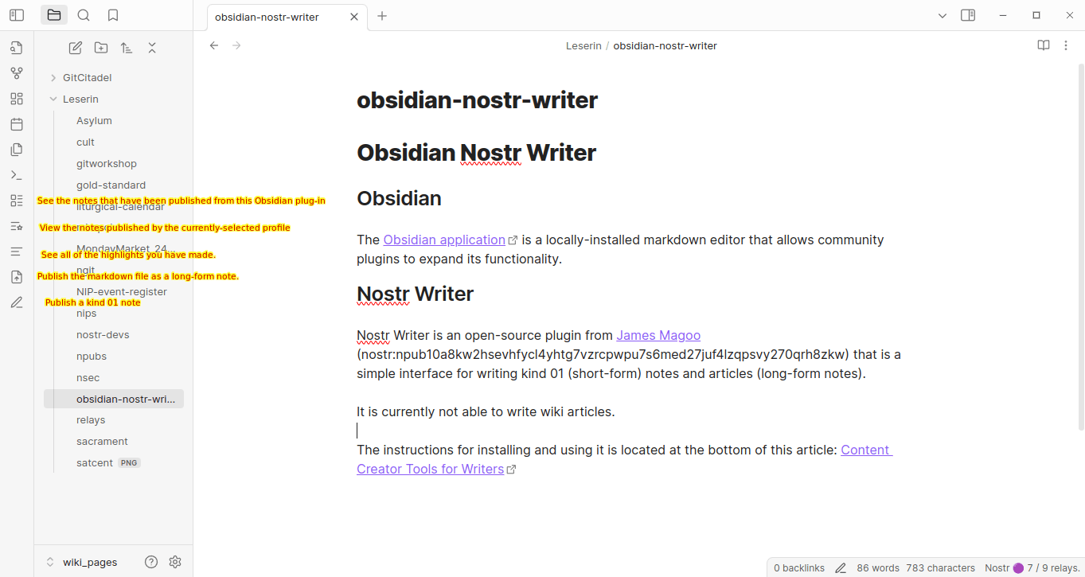The height and width of the screenshot is (577, 1085).
Task: Open the nostr-devs note in file tree
Action: [x=103, y=335]
